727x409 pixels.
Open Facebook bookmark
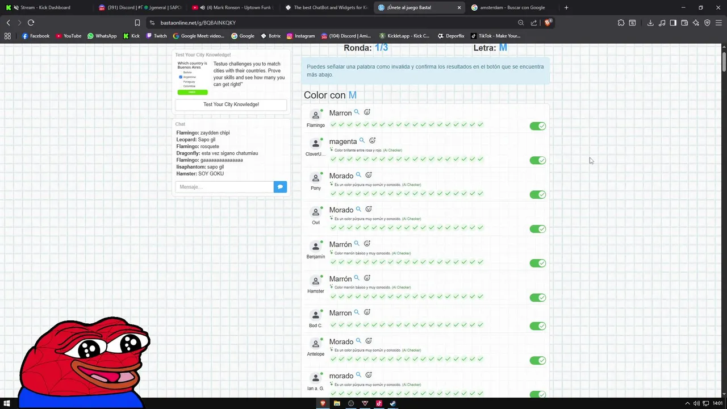[36, 36]
